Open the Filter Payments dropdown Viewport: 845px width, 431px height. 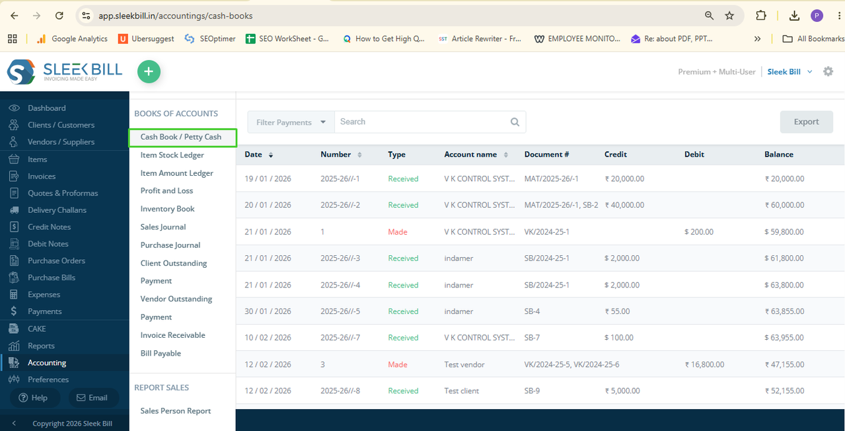pyautogui.click(x=291, y=122)
